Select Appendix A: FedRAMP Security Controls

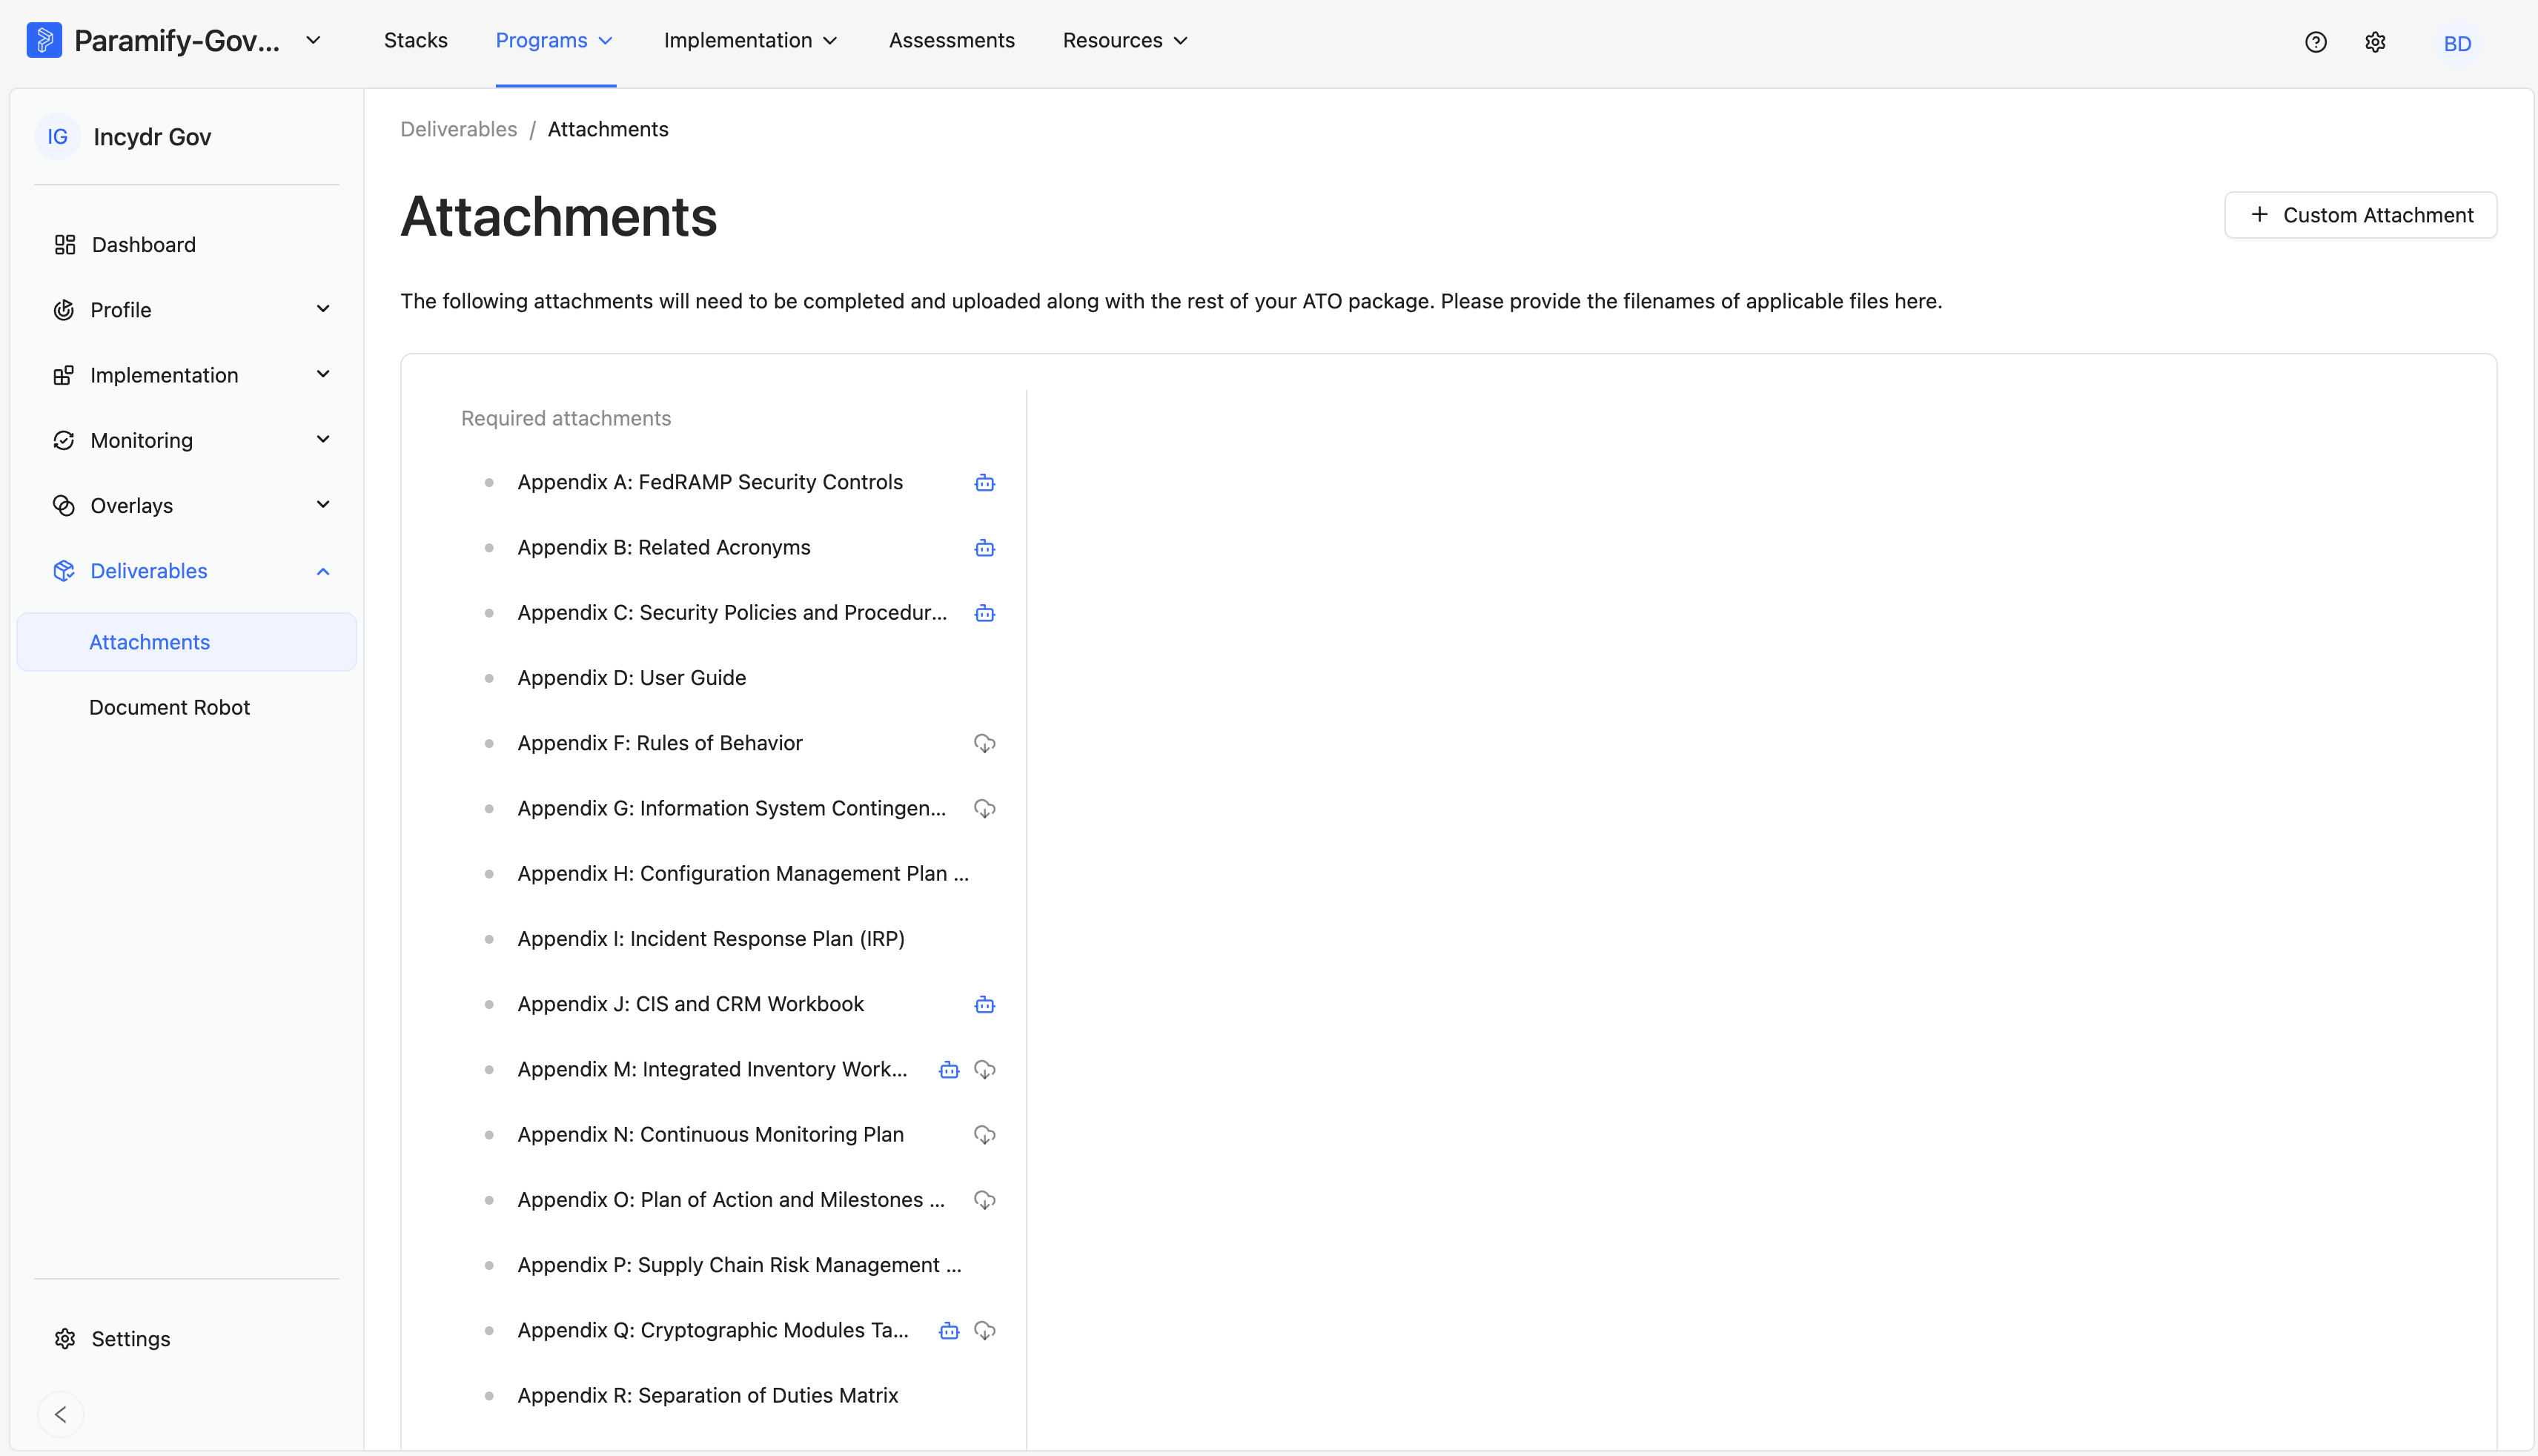click(709, 482)
